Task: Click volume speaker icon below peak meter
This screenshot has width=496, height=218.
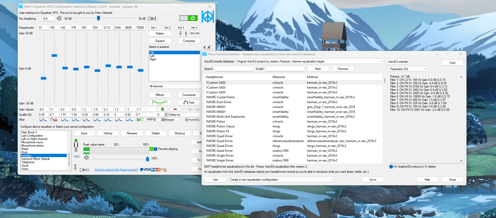Action: [x=86, y=157]
